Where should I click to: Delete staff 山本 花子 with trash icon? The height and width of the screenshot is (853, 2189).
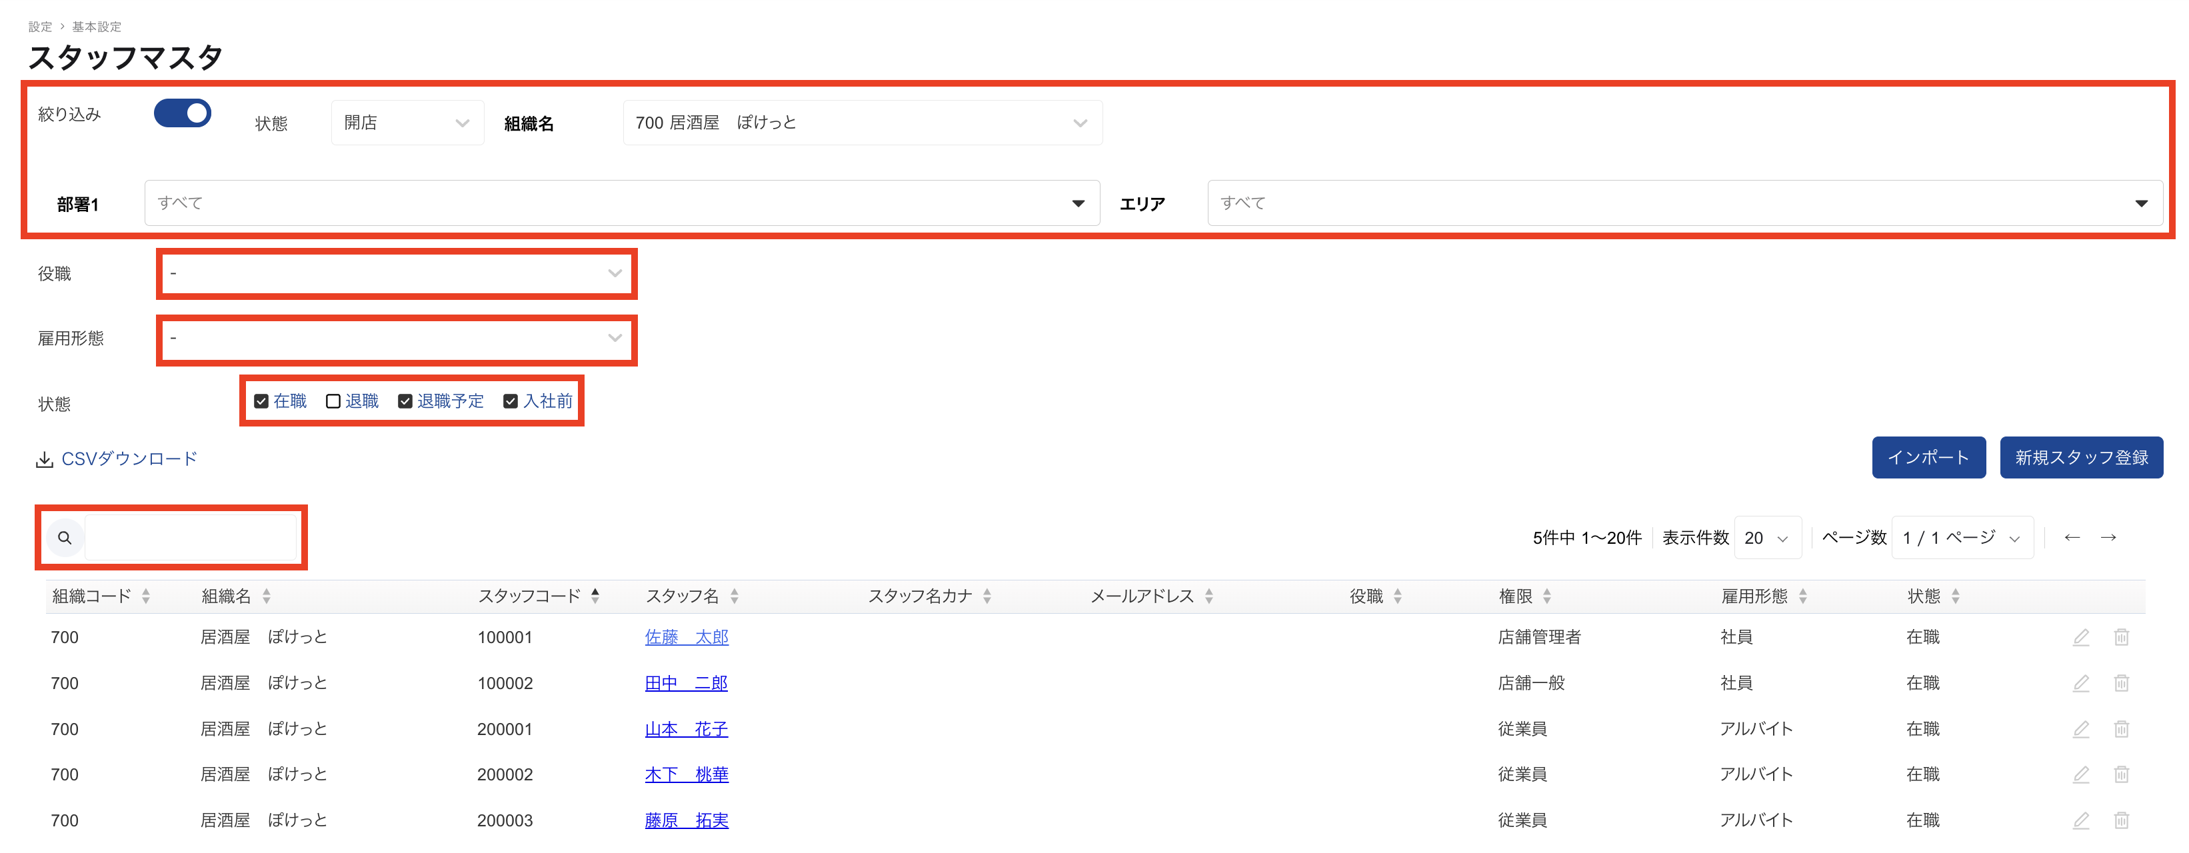point(2121,729)
